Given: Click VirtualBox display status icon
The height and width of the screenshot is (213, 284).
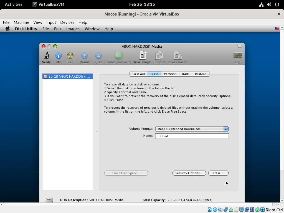Looking at the screenshot, I should [242, 210].
